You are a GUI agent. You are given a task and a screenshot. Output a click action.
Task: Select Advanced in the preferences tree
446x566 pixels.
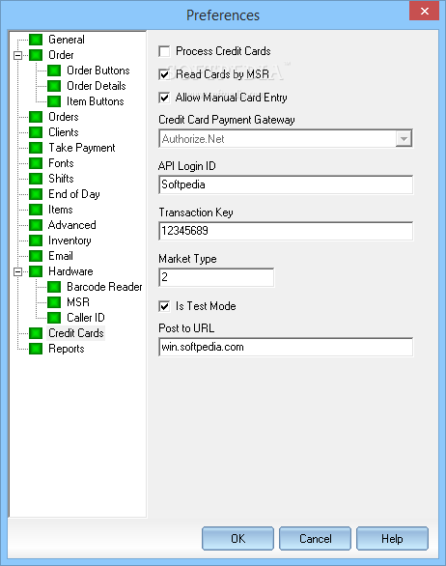[72, 225]
